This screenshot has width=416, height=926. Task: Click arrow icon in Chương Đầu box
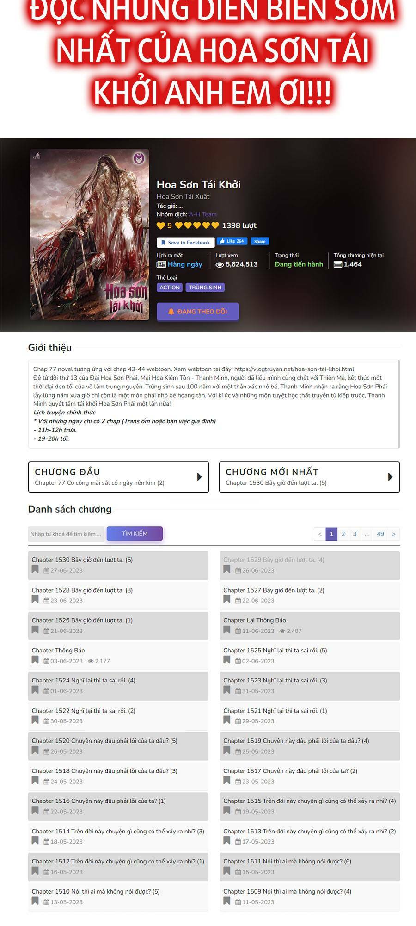click(200, 476)
